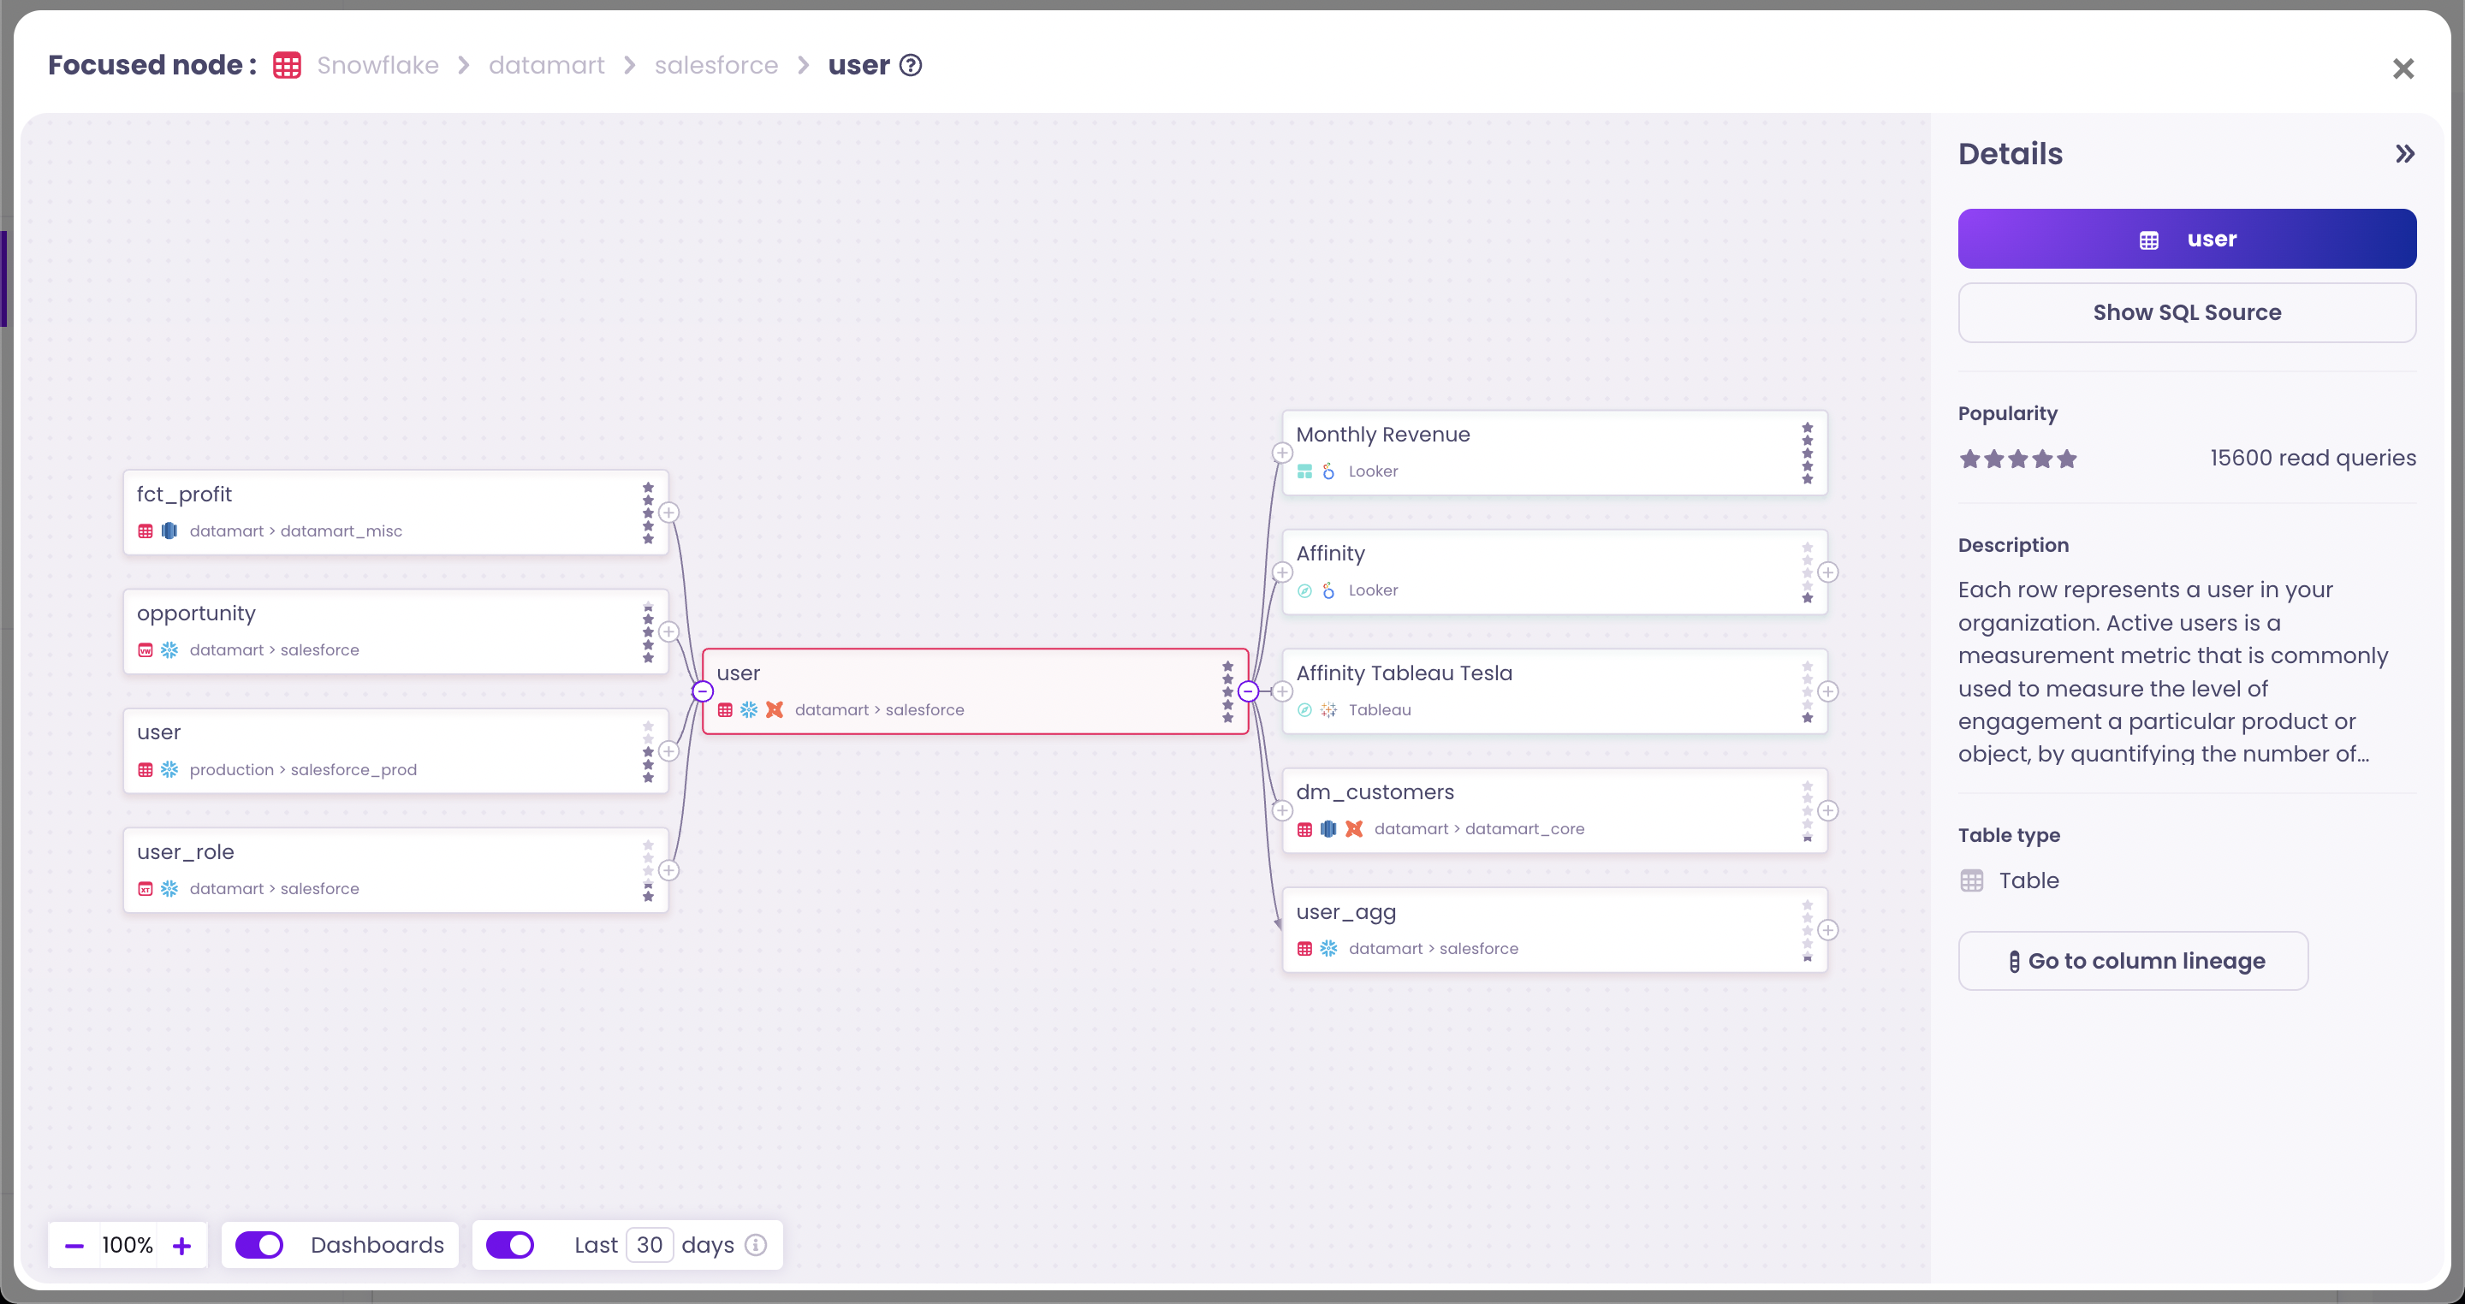Click the info icon beside days field
Image resolution: width=2465 pixels, height=1304 pixels.
click(756, 1245)
